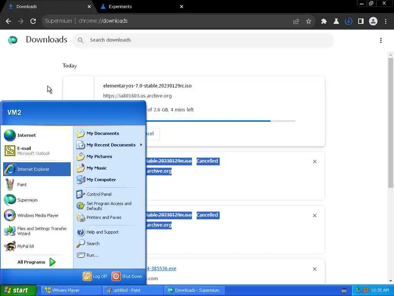Toggle the side panel icon
Viewport: 394px width, 296px height.
coord(361,22)
